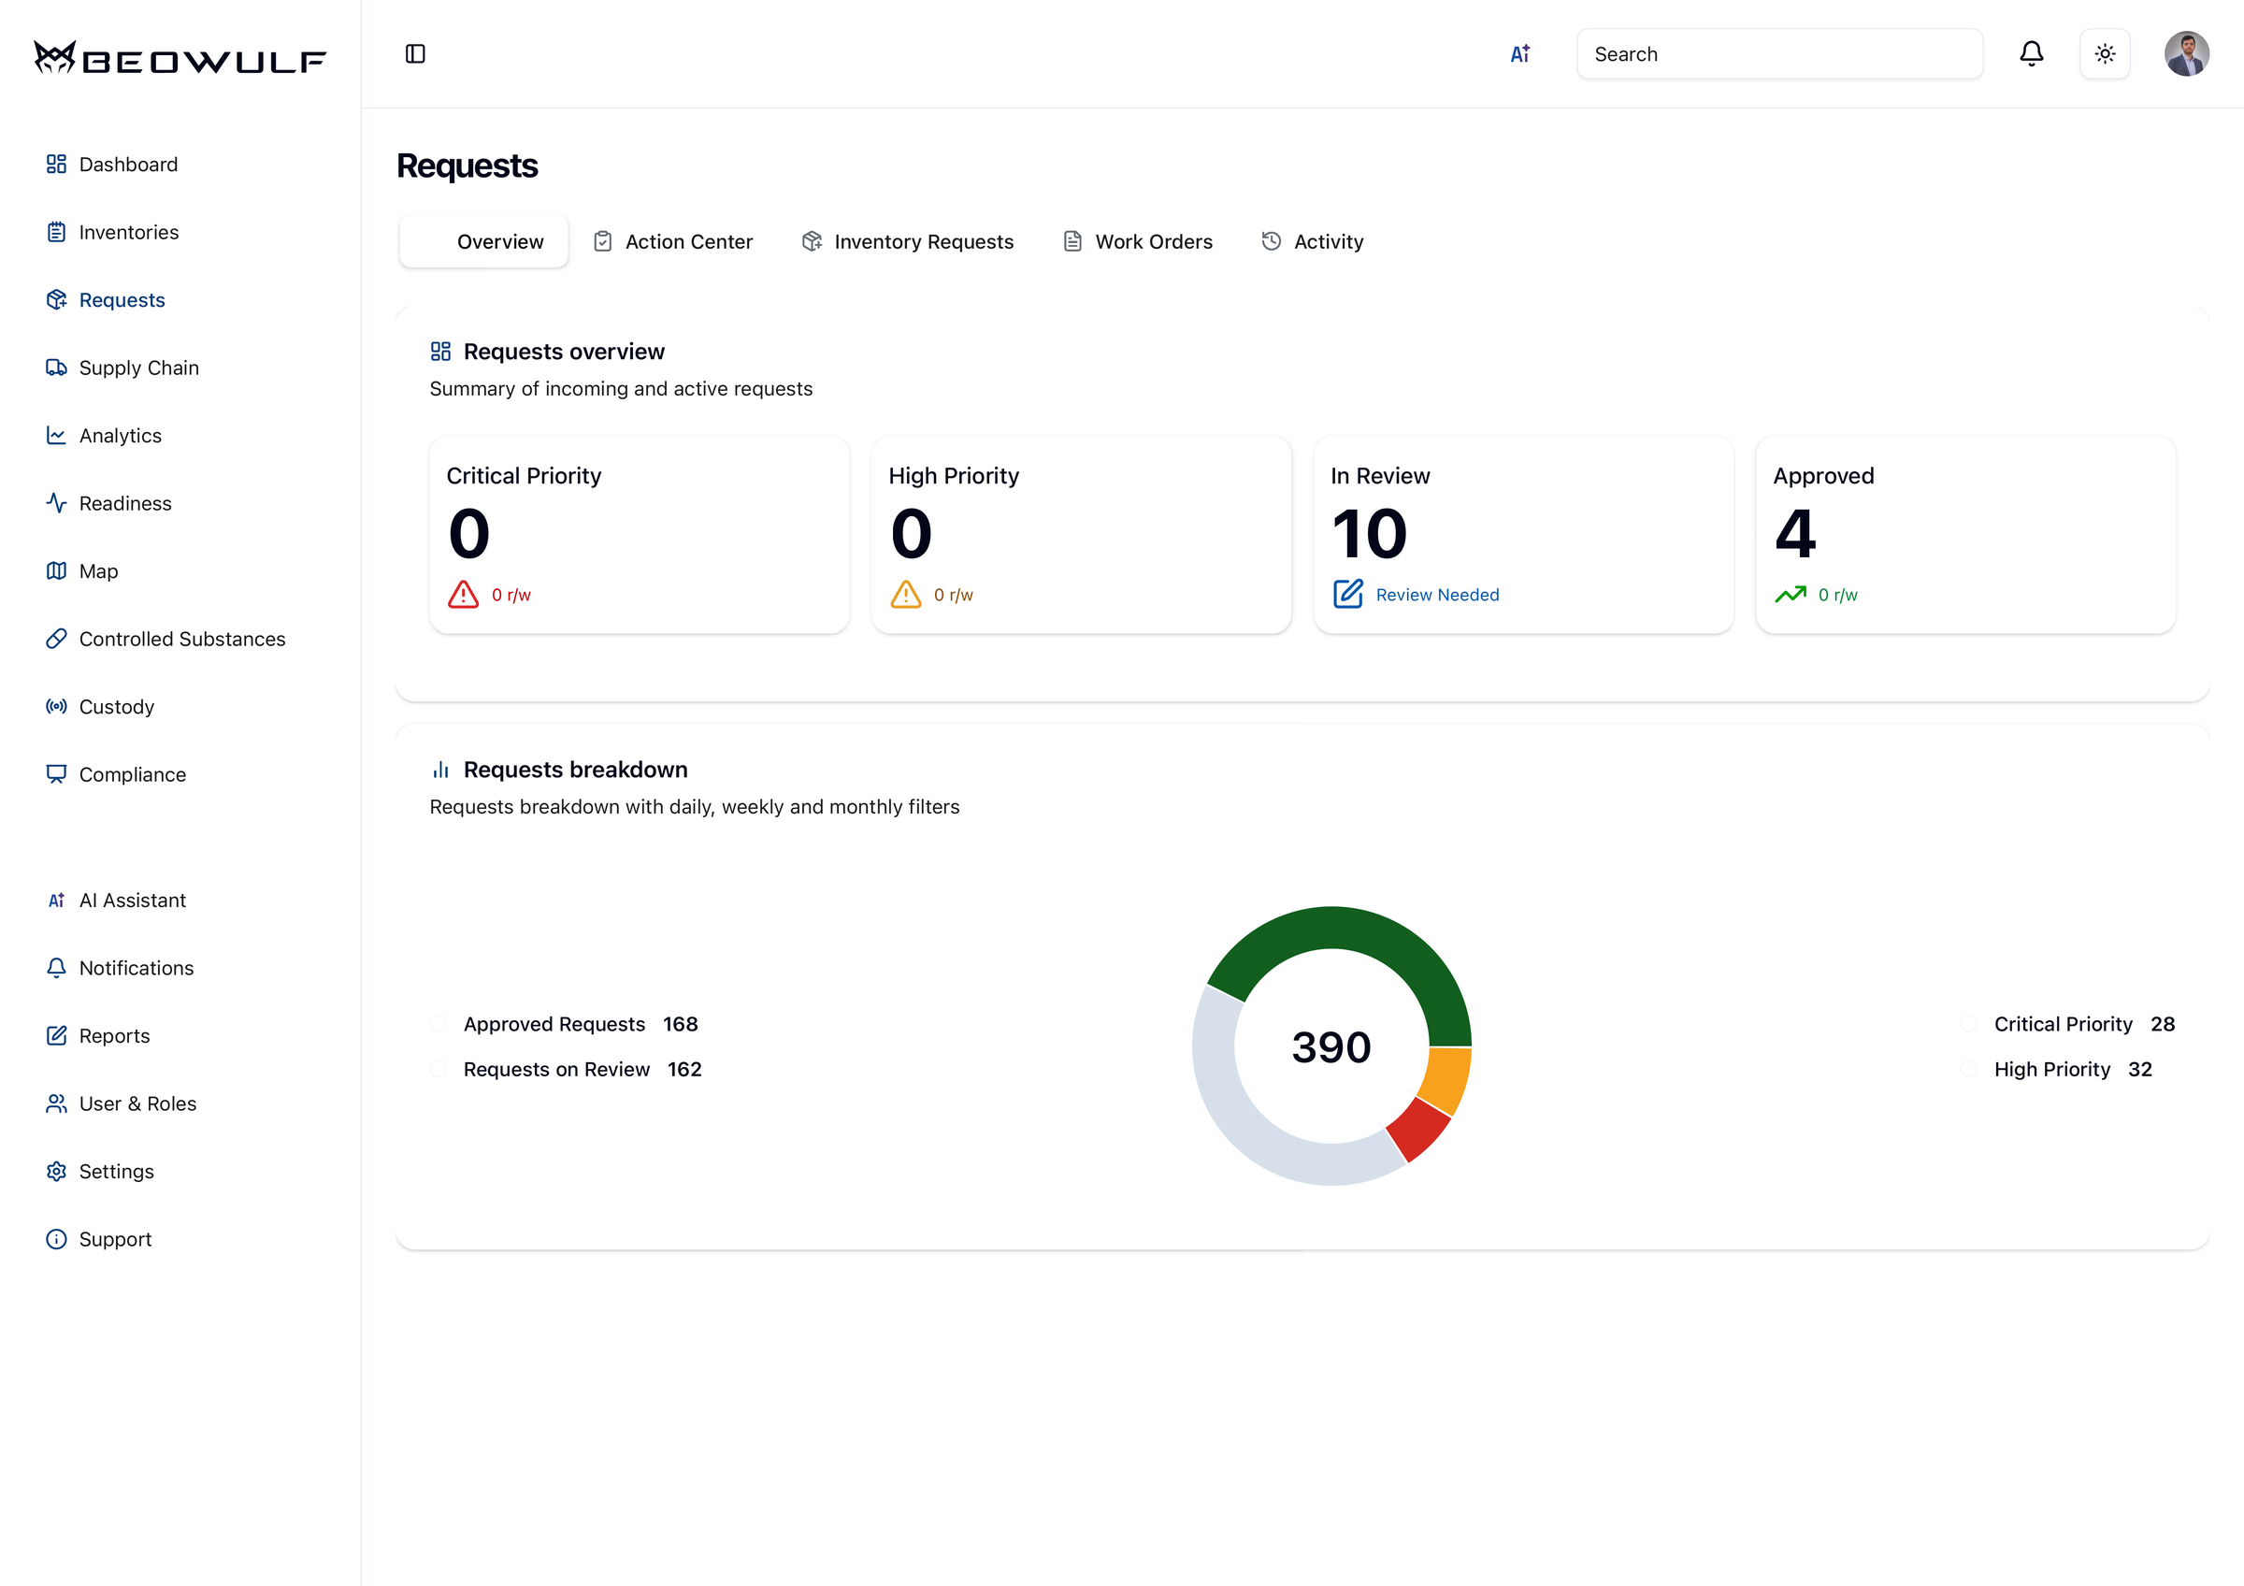Switch to the Action Center tab
The image size is (2244, 1586).
click(x=672, y=241)
